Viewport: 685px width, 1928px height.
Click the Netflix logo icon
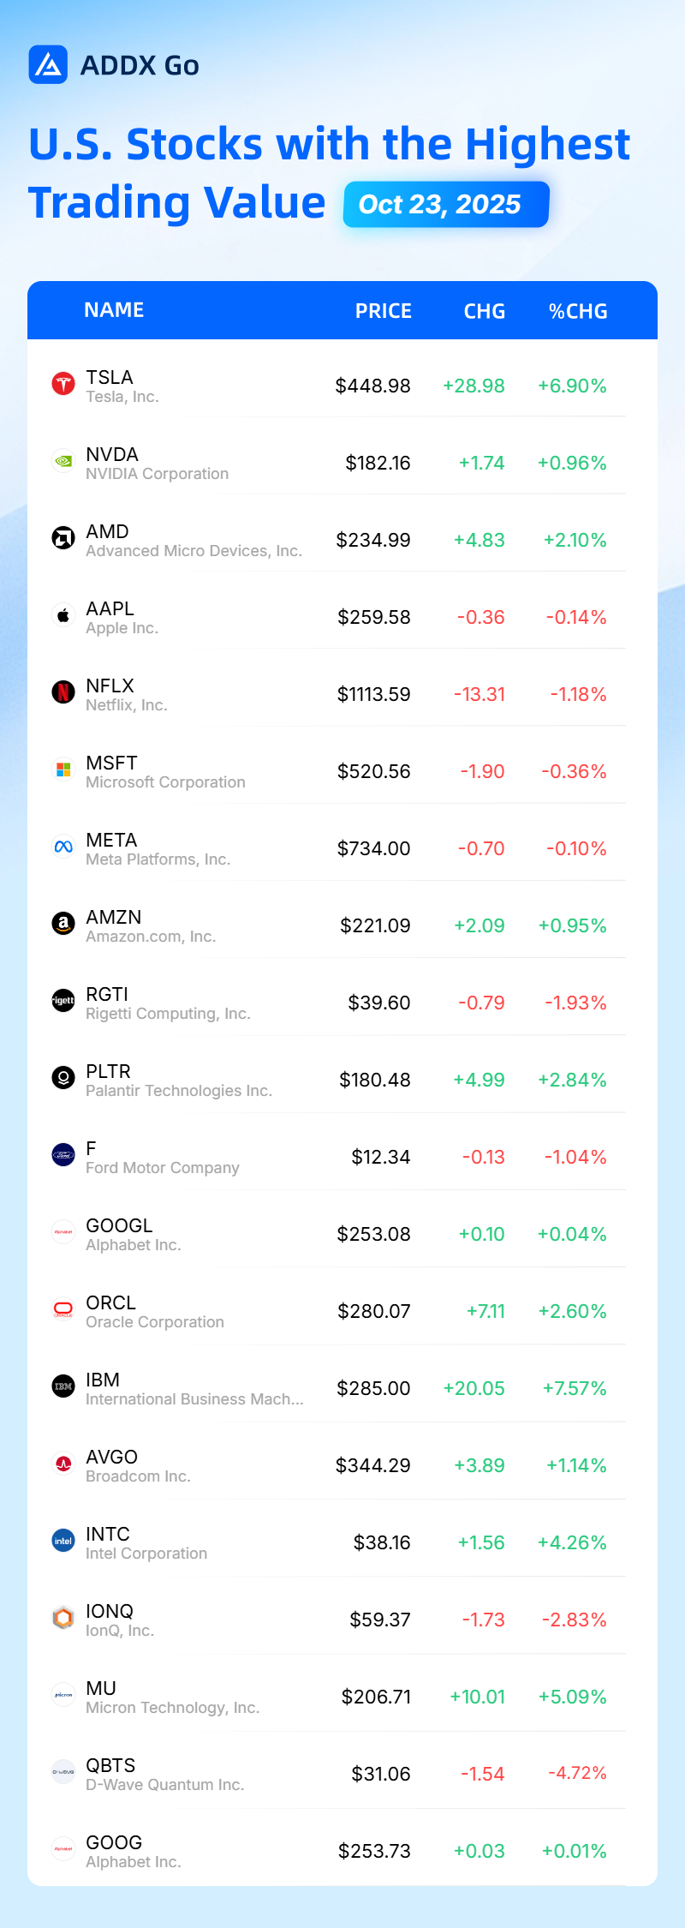coord(63,692)
